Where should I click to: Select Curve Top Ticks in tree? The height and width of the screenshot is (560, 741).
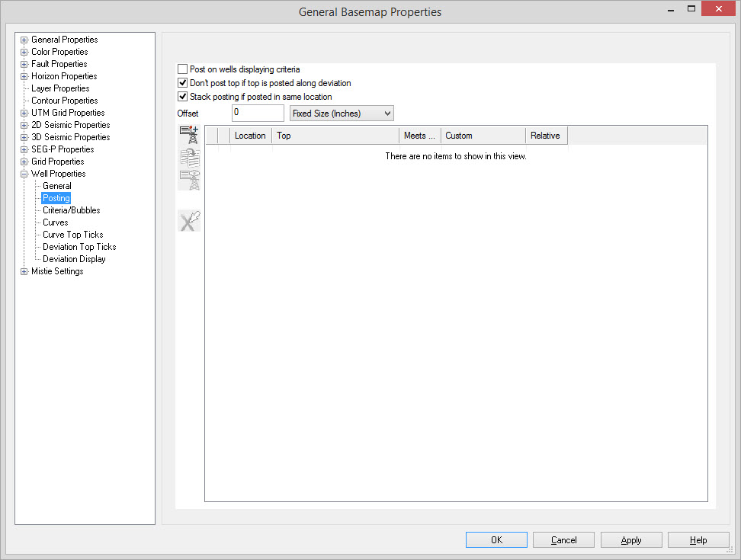72,235
